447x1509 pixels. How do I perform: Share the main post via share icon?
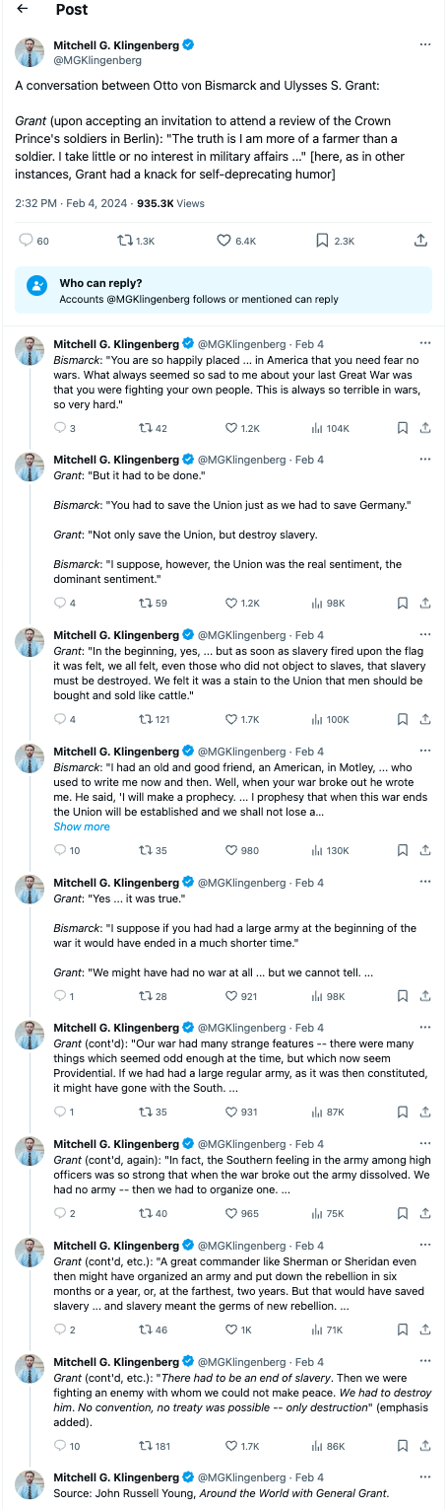(420, 240)
